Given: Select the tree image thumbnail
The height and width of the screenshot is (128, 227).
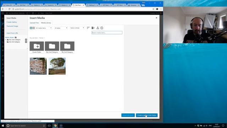Looking at the screenshot, I should (x=57, y=66).
